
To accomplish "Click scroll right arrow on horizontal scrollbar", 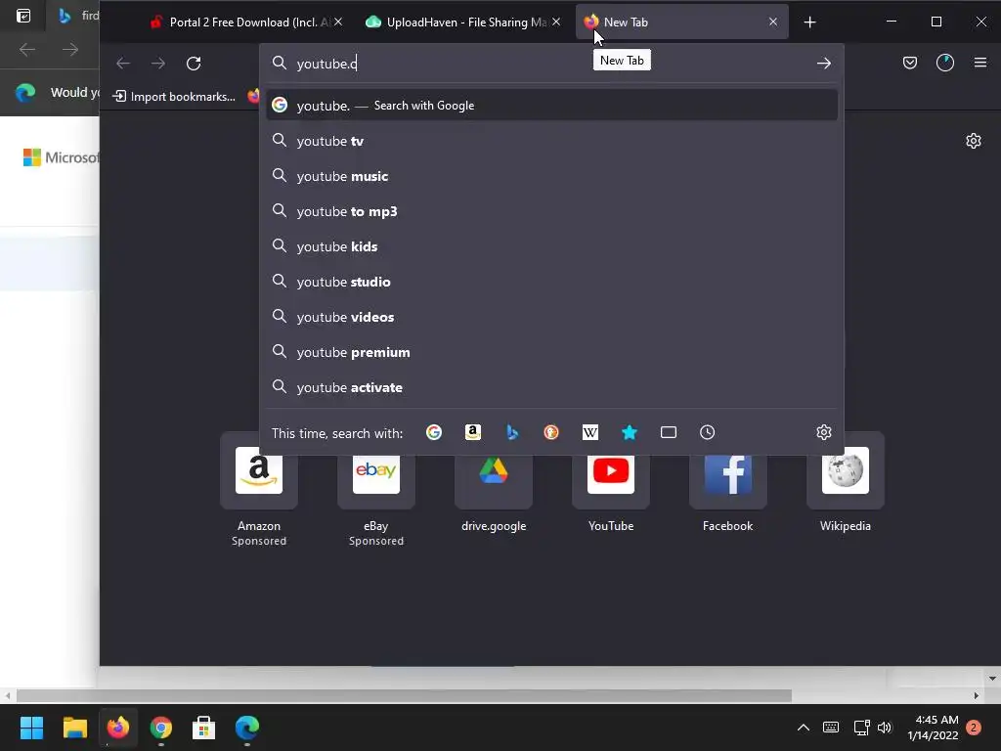I will tap(977, 695).
